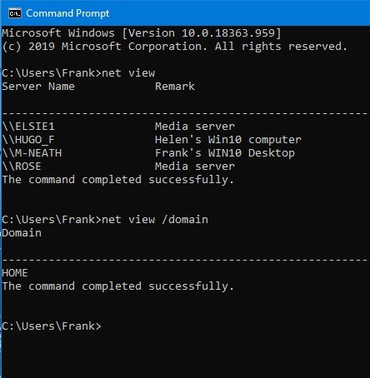
Task: Click the last 'command completed successfully' message
Action: [x=118, y=286]
